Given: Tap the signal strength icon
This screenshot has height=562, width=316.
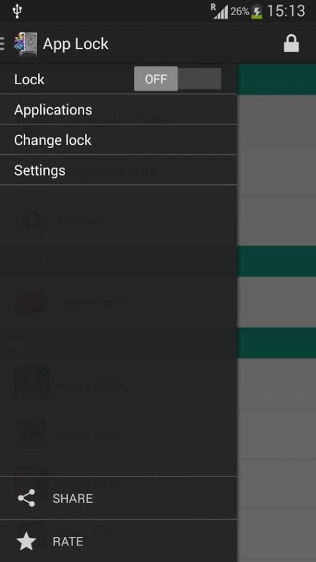Looking at the screenshot, I should click(219, 11).
